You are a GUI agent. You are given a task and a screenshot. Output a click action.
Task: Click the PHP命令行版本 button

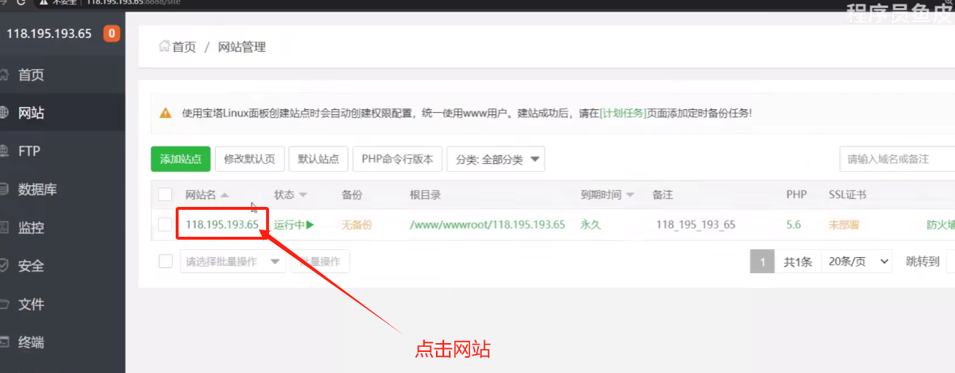pyautogui.click(x=397, y=159)
